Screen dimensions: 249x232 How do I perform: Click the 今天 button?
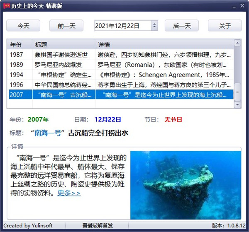point(23,26)
